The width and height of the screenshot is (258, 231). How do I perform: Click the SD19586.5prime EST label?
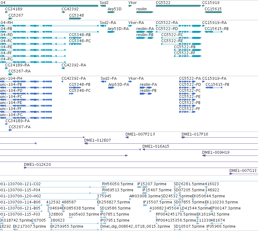115,208
